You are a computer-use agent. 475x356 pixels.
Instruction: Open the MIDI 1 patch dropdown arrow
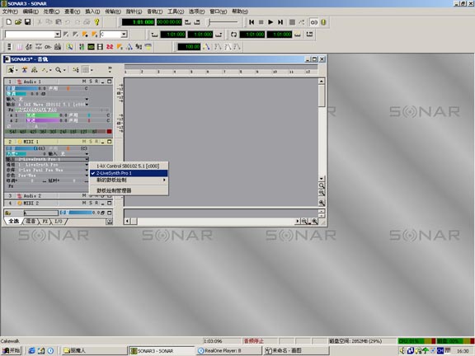point(87,176)
